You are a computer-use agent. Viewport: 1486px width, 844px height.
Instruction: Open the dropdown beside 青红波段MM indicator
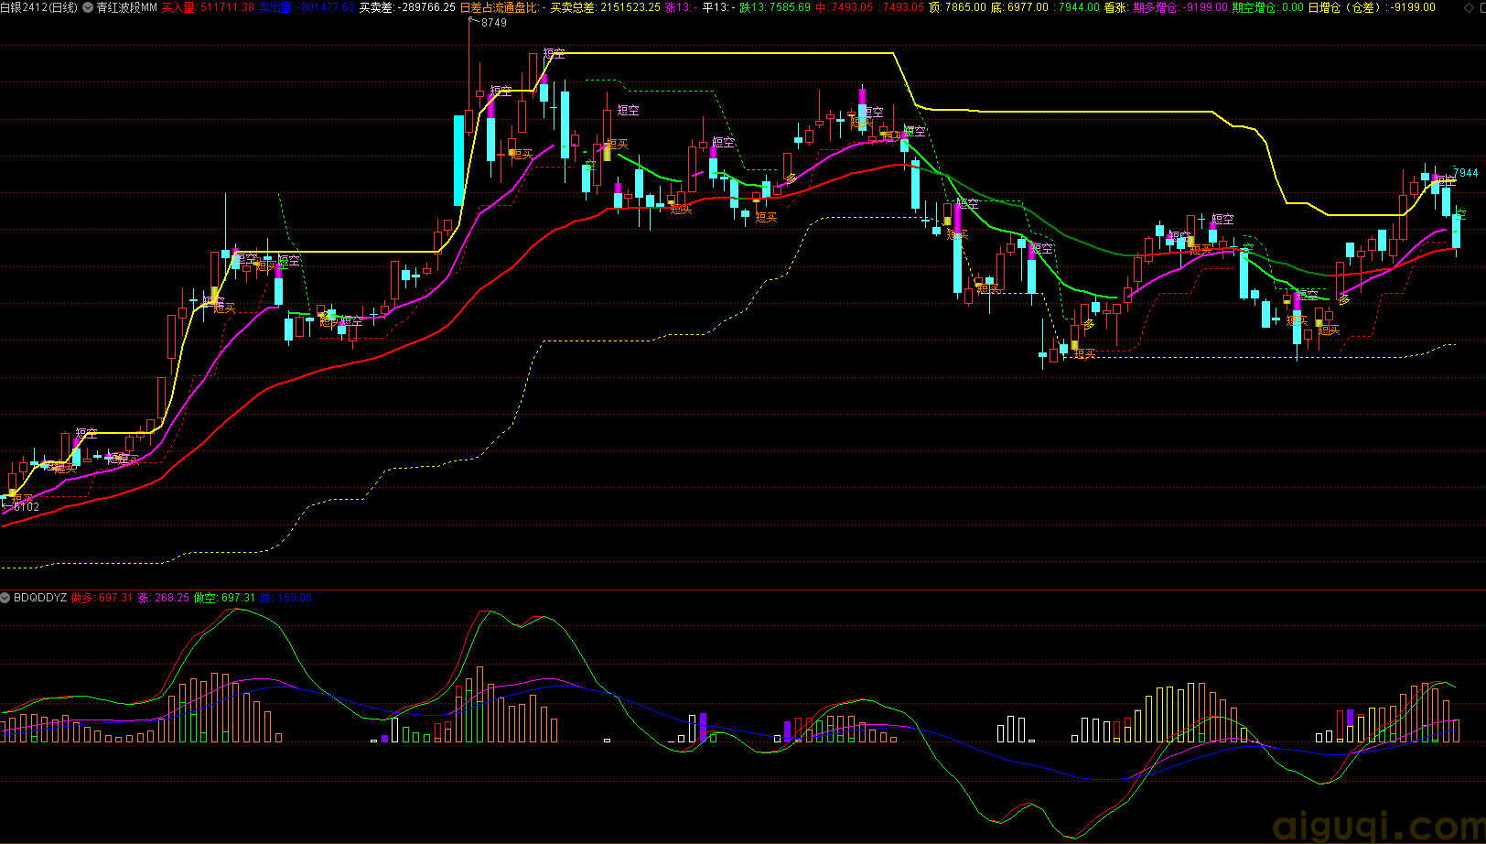(x=87, y=7)
